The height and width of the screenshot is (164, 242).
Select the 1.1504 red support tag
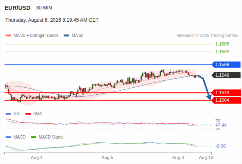click(226, 100)
